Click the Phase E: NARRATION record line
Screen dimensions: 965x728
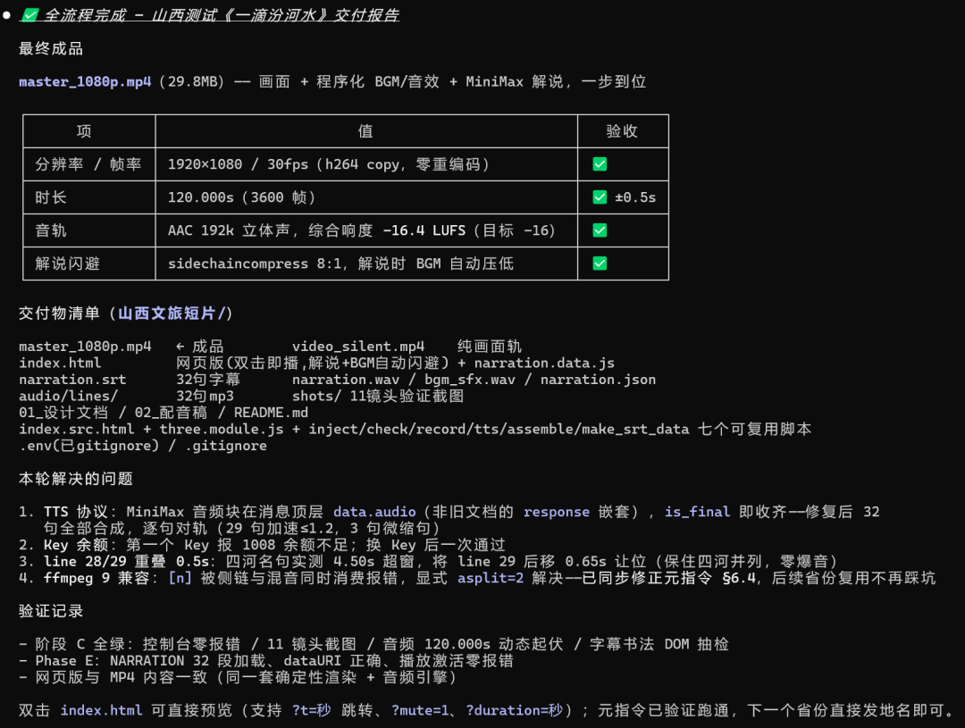pyautogui.click(x=266, y=661)
